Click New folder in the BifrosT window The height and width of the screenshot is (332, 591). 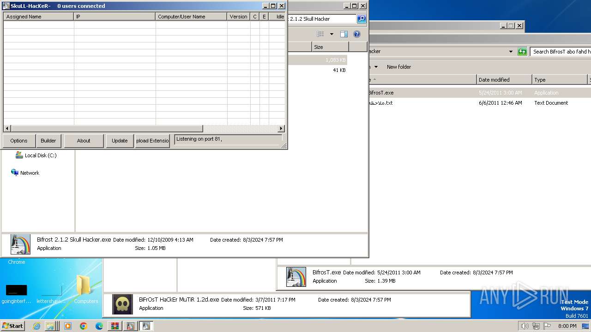click(399, 67)
